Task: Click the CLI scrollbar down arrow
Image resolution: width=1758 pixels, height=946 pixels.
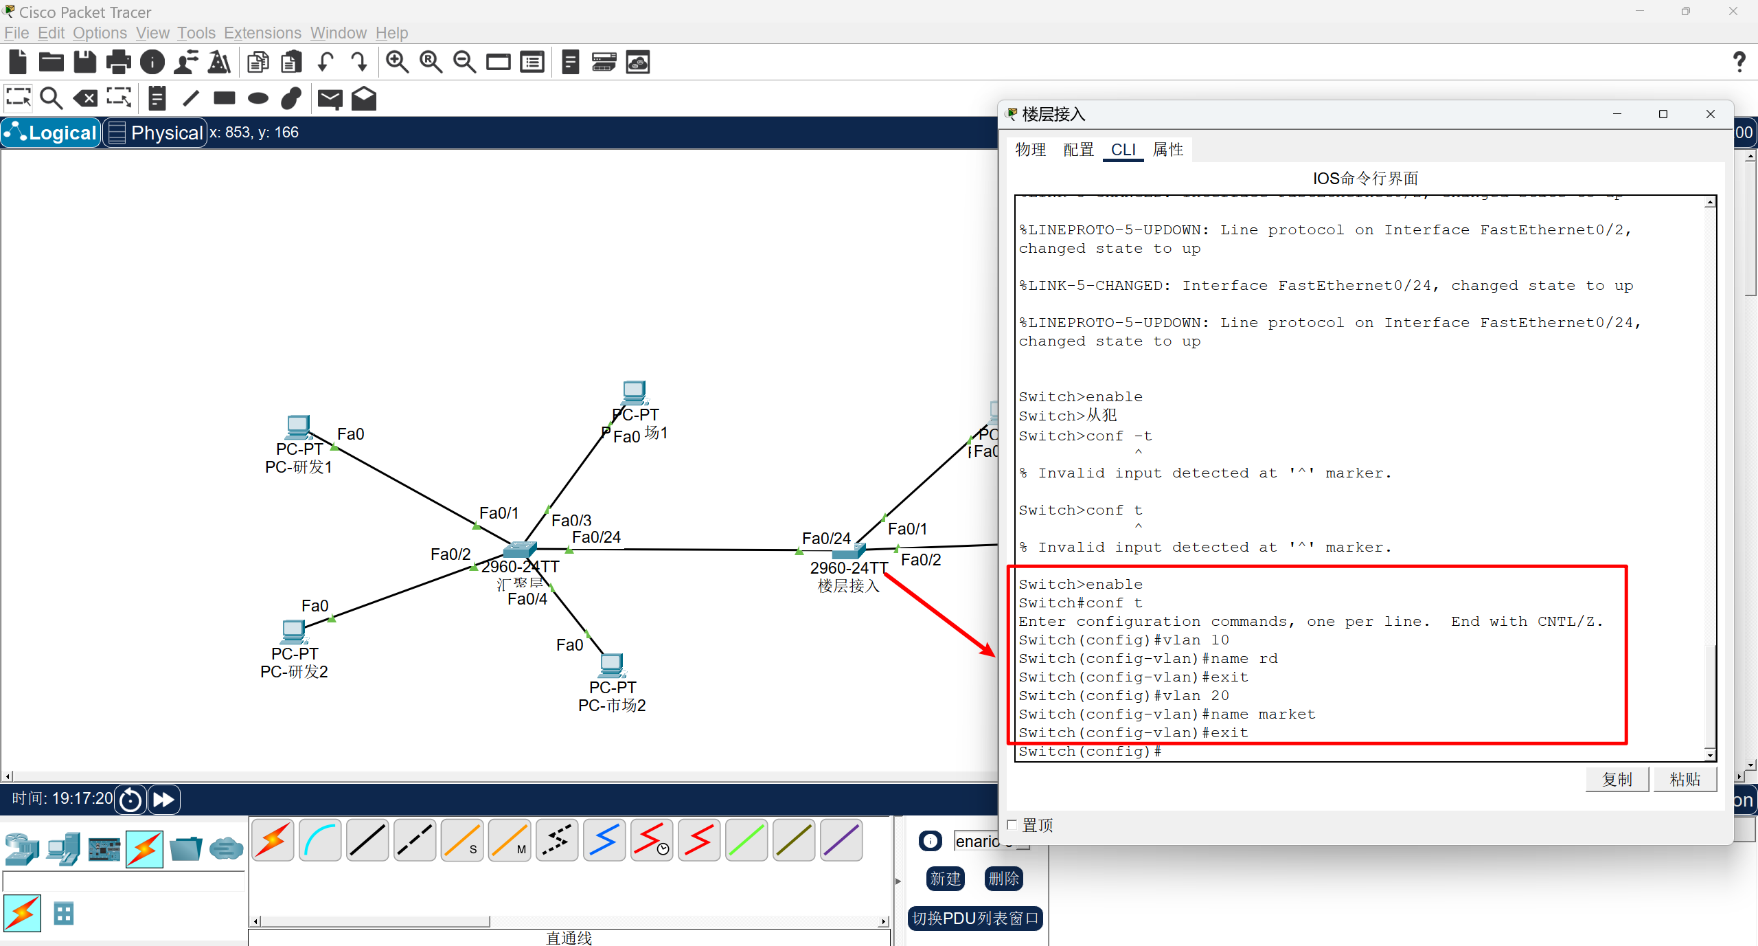Action: pyautogui.click(x=1710, y=755)
